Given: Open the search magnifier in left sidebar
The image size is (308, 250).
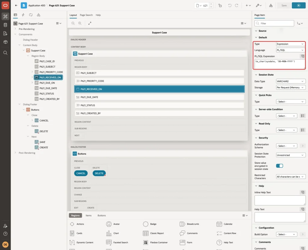Looking at the screenshot, I should point(5,53).
